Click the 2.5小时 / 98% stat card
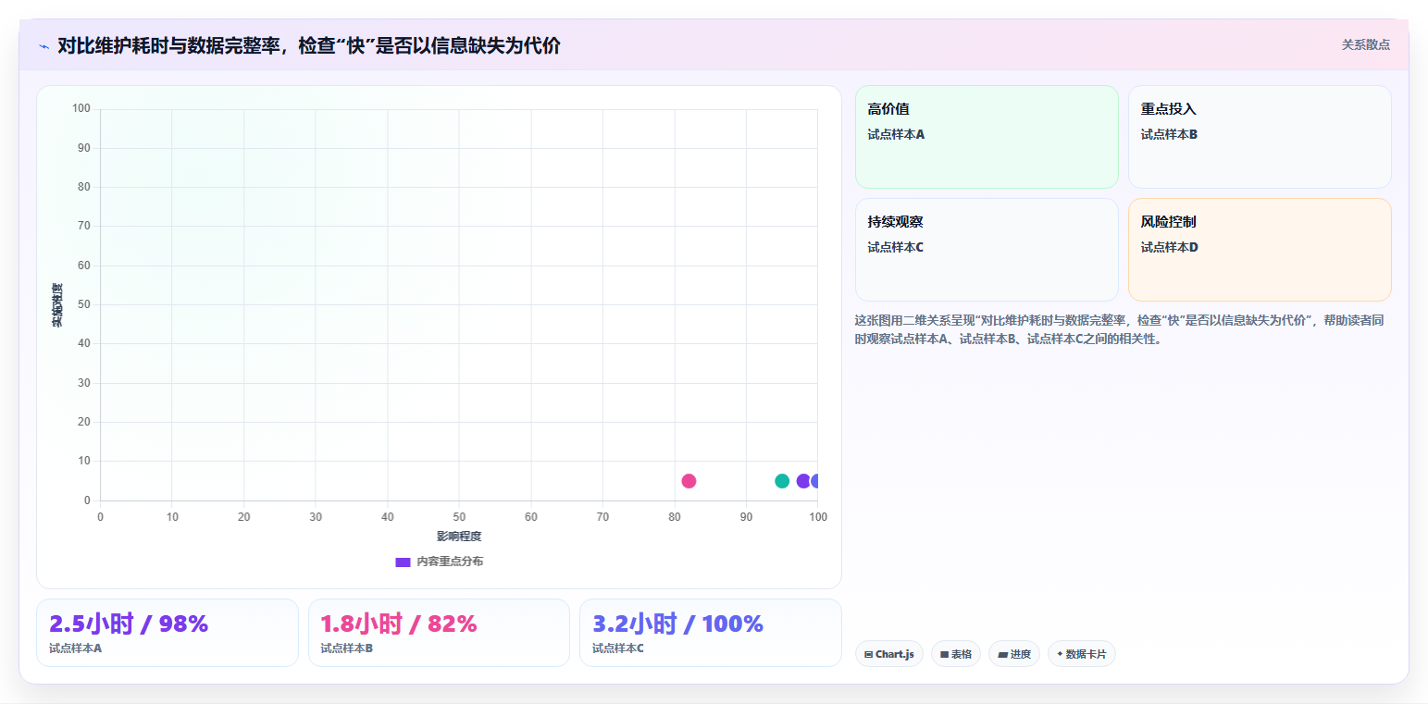This screenshot has height=704, width=1428. (x=168, y=633)
